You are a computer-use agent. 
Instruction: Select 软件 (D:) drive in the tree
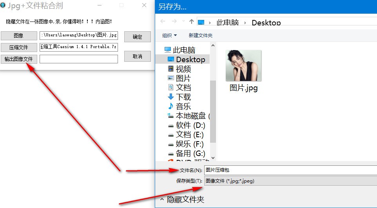(x=190, y=125)
